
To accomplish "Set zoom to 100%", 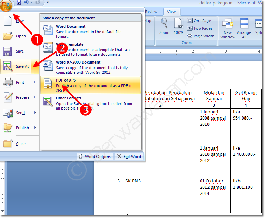I will click(179, 26).
